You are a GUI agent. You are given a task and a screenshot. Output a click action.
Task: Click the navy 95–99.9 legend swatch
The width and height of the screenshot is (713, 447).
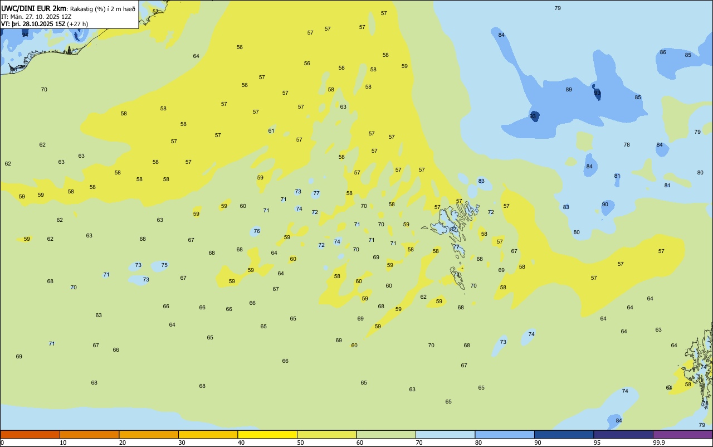pyautogui.click(x=623, y=434)
